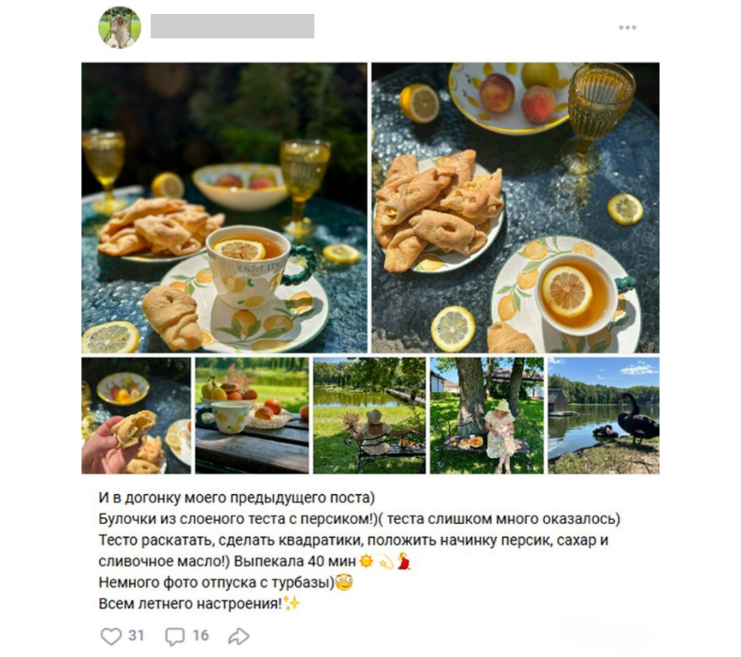Click the comment count 16

click(201, 635)
